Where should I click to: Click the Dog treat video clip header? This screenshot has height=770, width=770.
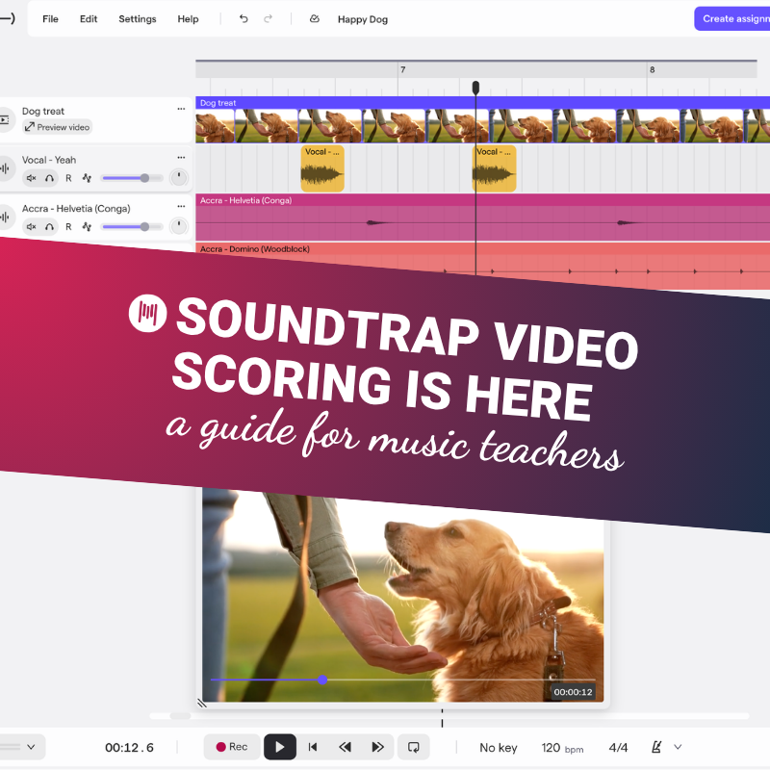(483, 103)
